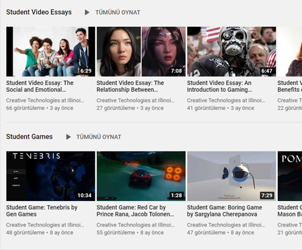Play all Student Games via TÜMÜNÜ OYNAT
Screen dimensions: 302x250
(x=99, y=137)
